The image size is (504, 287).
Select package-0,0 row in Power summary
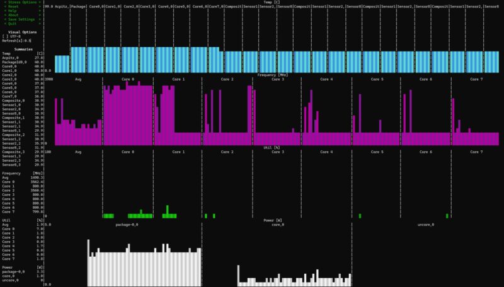pyautogui.click(x=23, y=272)
